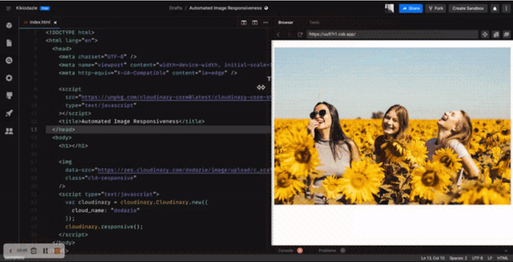Fork this sandbox
Image resolution: width=513 pixels, height=262 pixels.
point(436,8)
